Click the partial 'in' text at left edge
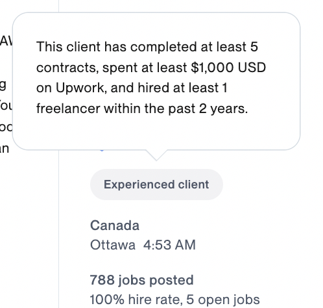Viewport: 323px width, 308px height. pyautogui.click(x=5, y=149)
